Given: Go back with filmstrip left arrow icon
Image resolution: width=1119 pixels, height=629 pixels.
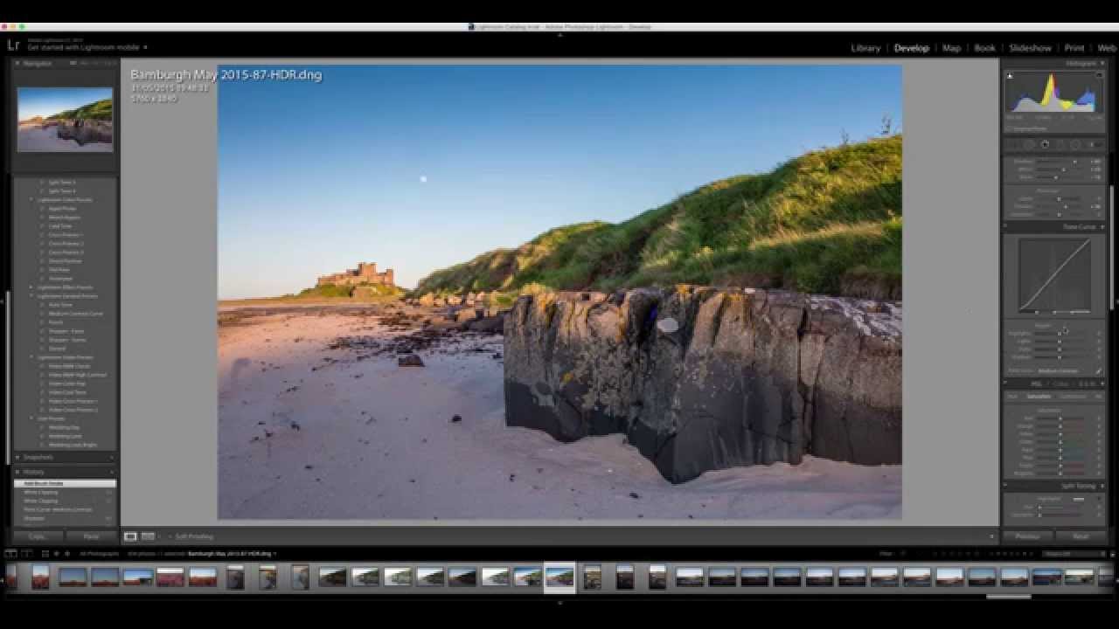Looking at the screenshot, I should [56, 553].
